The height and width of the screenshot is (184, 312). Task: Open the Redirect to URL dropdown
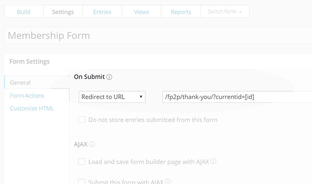(112, 97)
